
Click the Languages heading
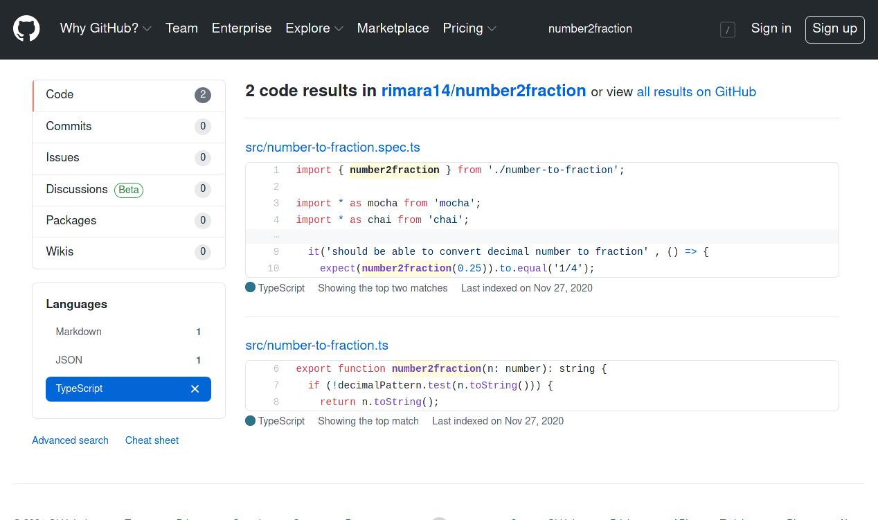(x=77, y=305)
